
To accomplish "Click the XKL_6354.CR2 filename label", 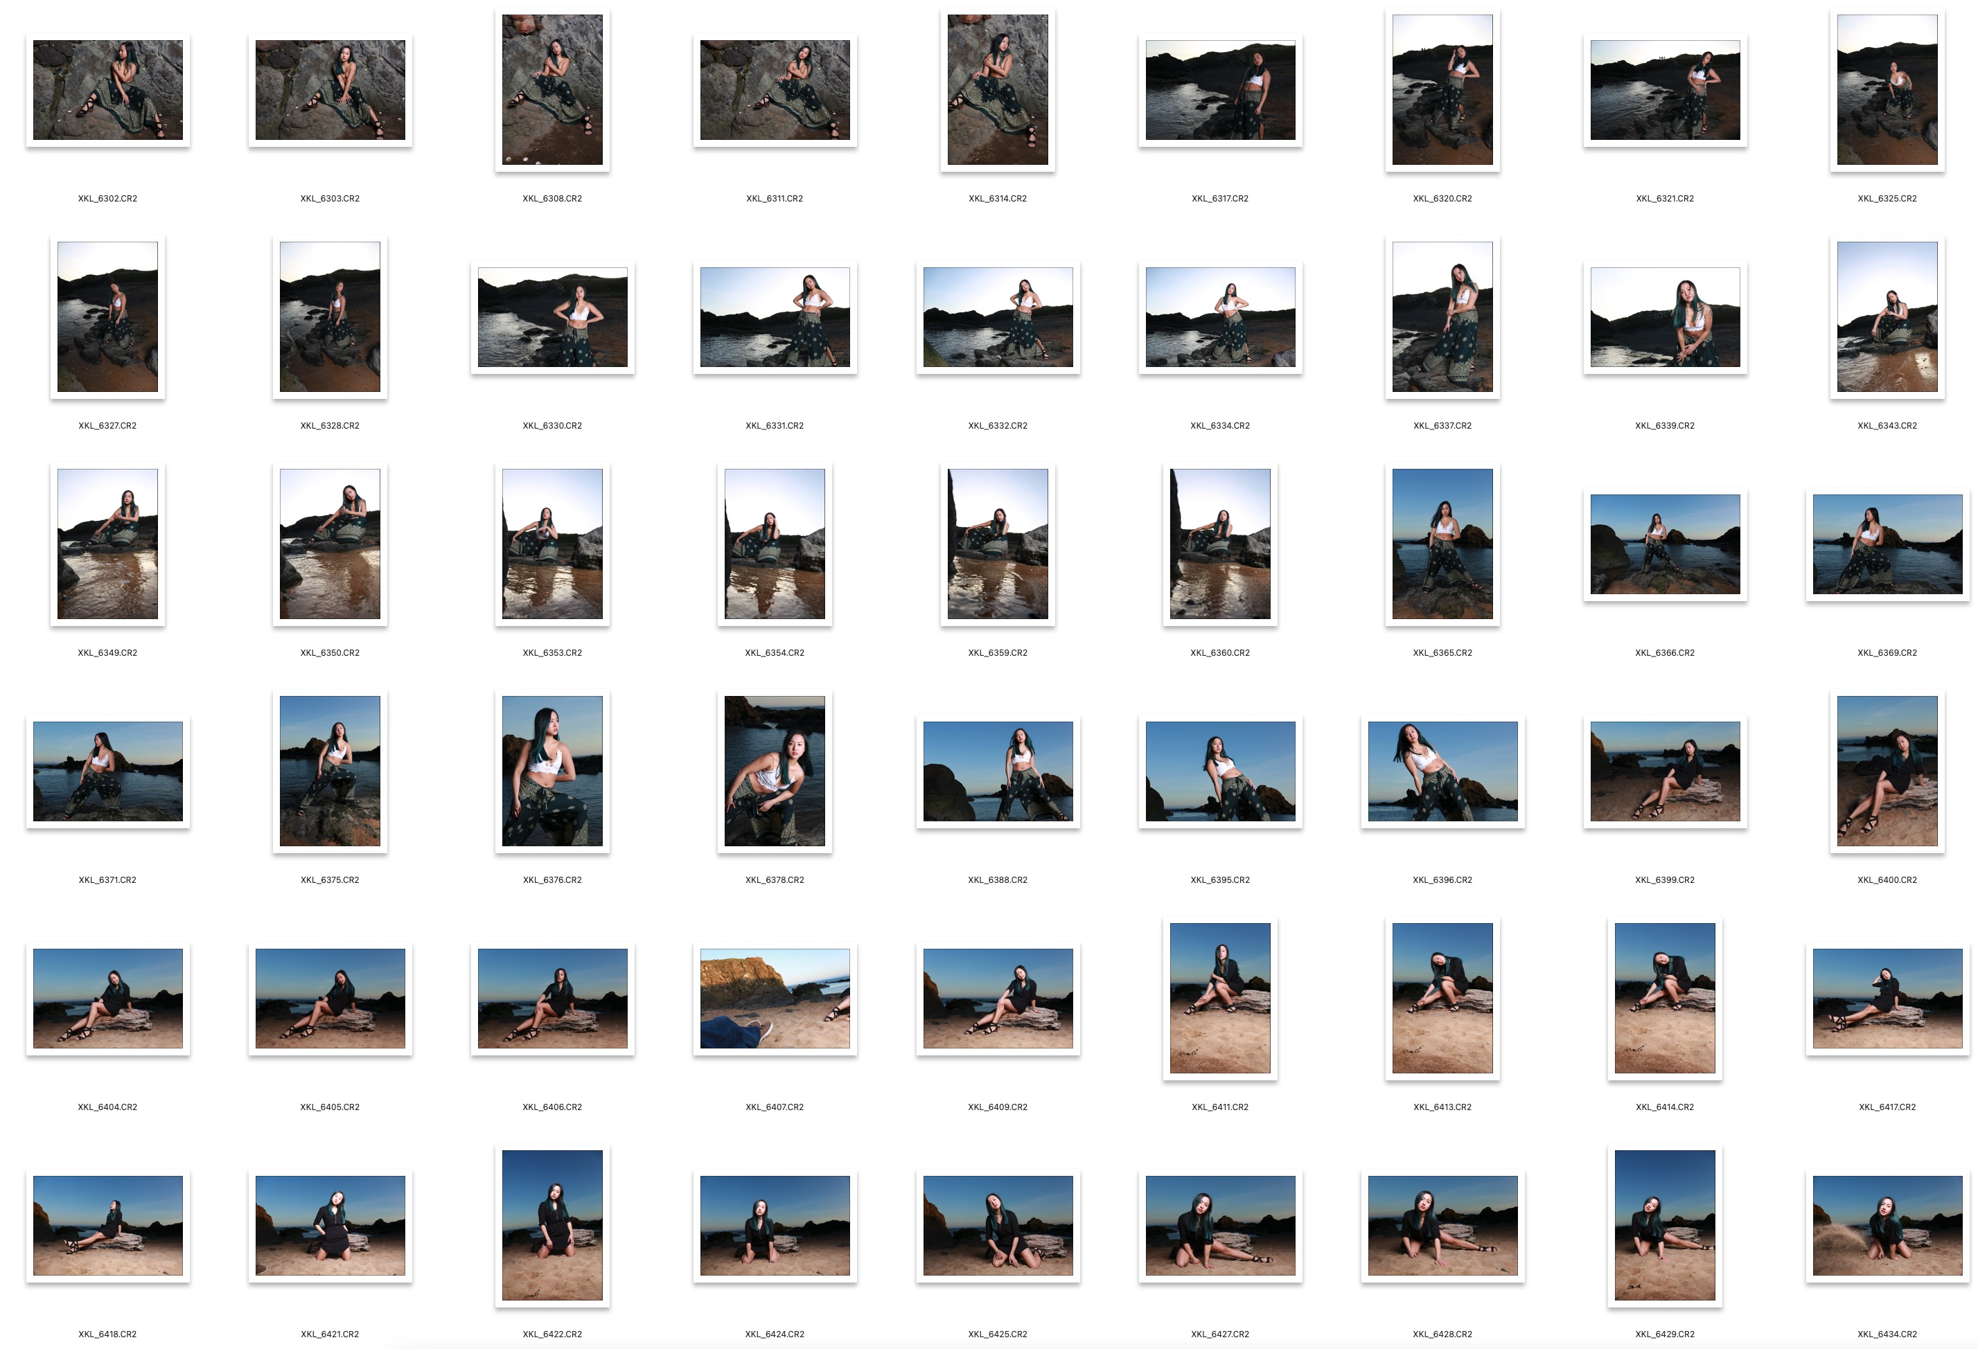I will (x=774, y=652).
